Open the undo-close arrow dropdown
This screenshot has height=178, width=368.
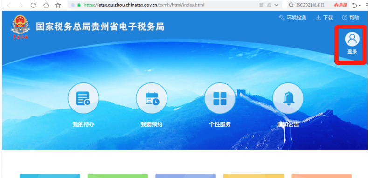[356, 5]
